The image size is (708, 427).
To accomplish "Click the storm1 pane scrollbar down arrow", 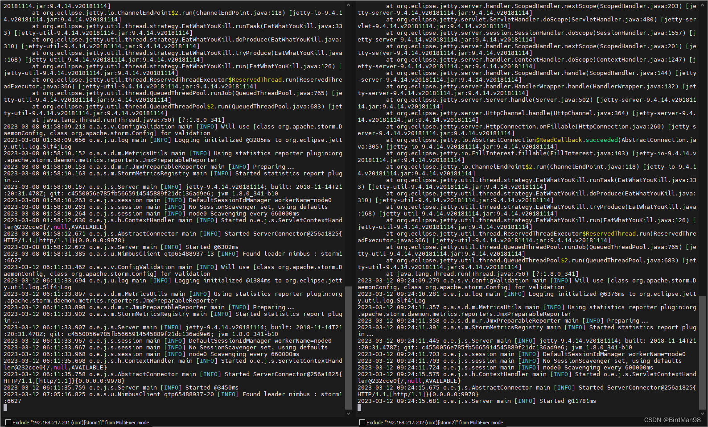I will [x=349, y=414].
